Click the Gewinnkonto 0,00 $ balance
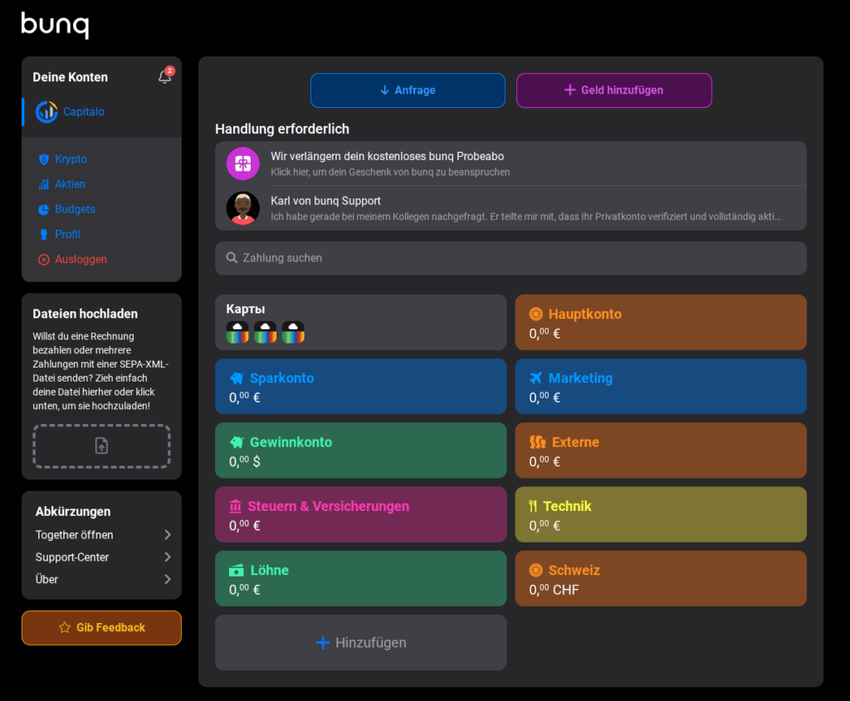Screen dimensions: 850x701 (x=245, y=461)
